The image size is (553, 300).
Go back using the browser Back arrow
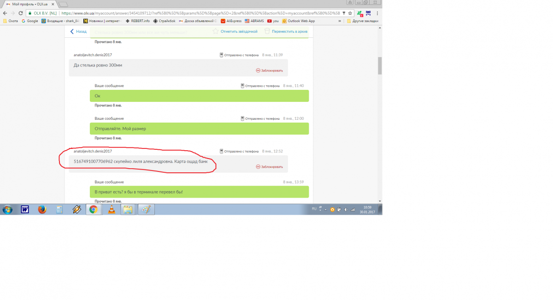pyautogui.click(x=6, y=13)
